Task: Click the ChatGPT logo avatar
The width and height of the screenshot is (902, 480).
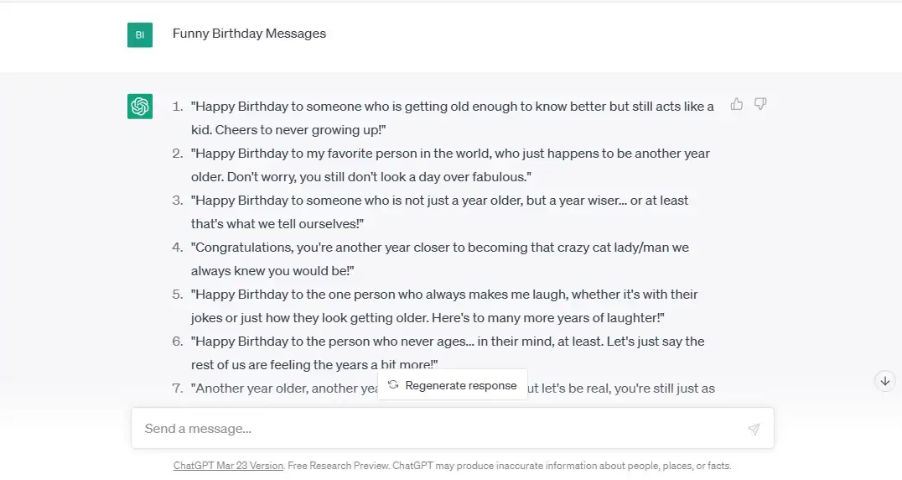Action: coord(140,107)
